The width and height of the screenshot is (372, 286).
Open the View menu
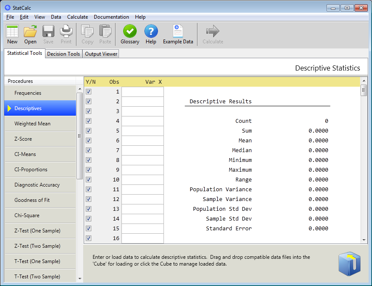pos(39,17)
